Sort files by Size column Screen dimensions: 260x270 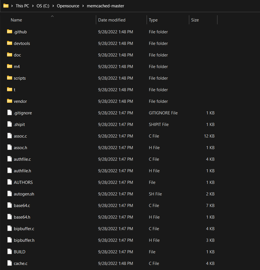tap(195, 20)
